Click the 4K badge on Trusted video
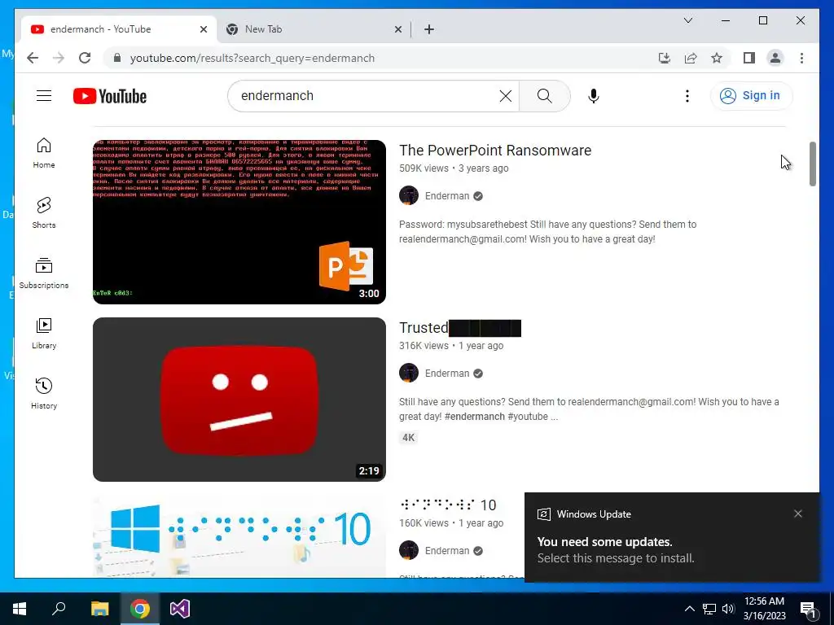The image size is (834, 625). (409, 437)
